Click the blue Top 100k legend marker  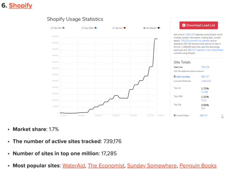click(96, 28)
